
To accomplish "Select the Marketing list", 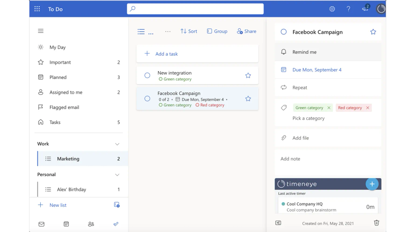I will (x=83, y=159).
